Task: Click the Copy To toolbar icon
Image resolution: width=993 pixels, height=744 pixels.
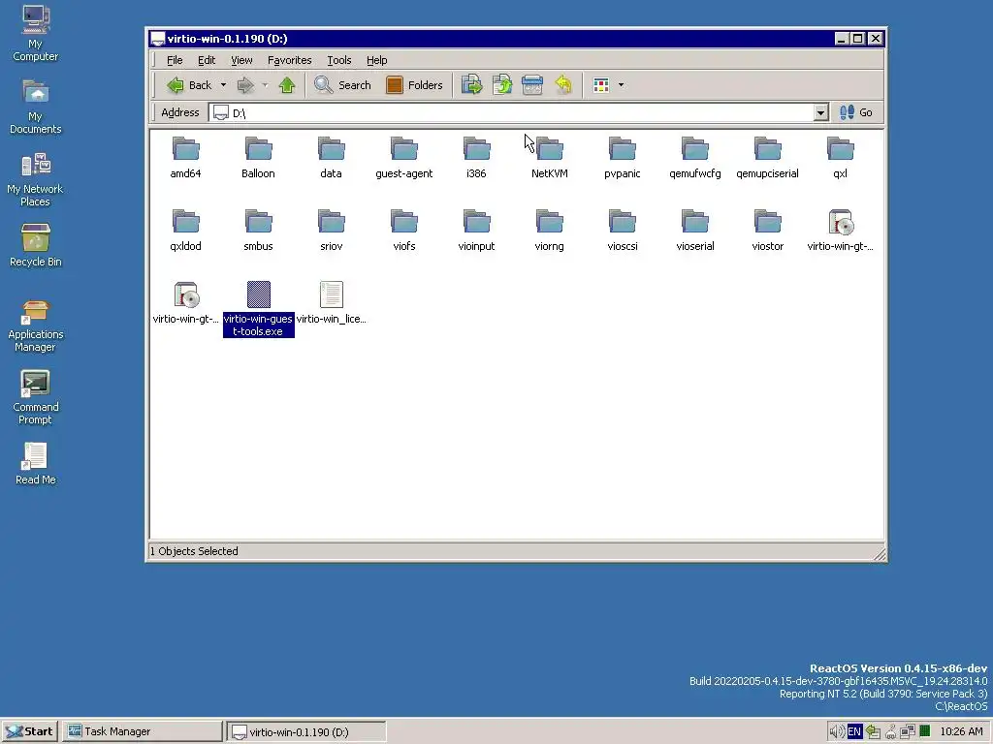Action: tap(502, 85)
